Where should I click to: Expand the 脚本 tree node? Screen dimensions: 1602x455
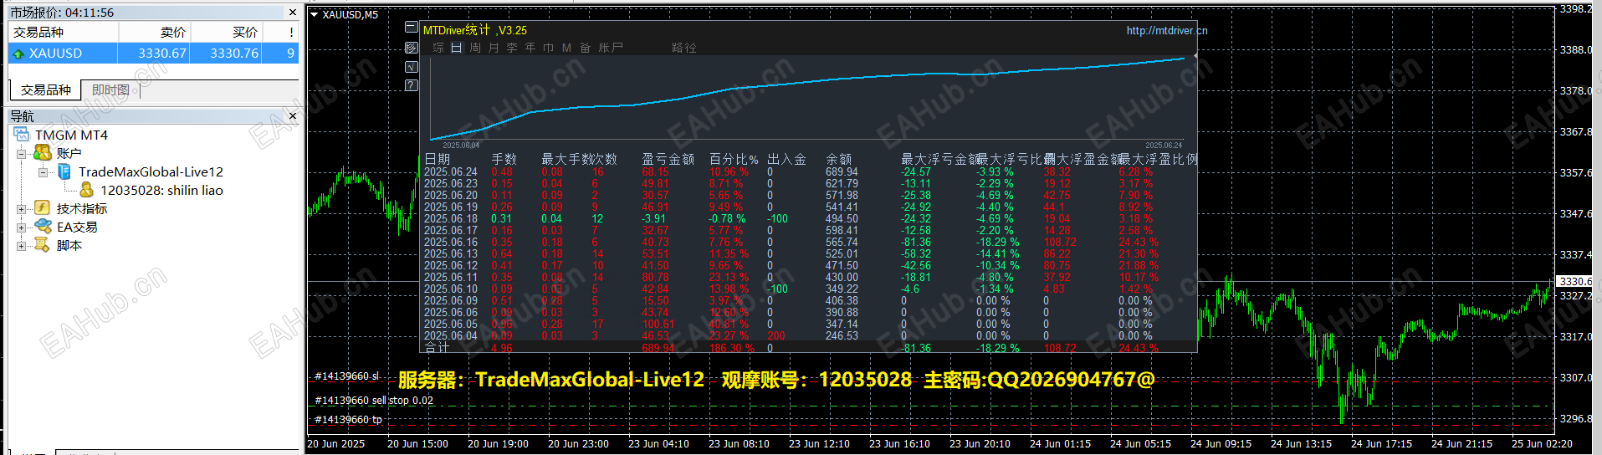pyautogui.click(x=22, y=246)
